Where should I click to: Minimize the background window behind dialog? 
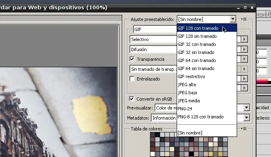pos(261,15)
